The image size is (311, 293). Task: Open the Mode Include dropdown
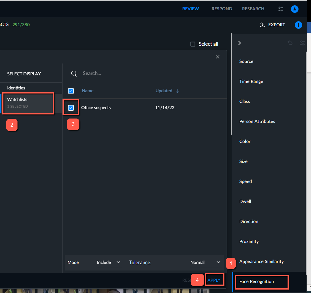point(109,262)
